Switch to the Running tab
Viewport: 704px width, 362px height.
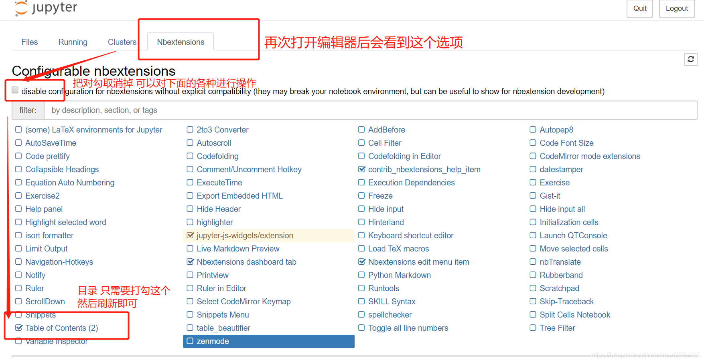[73, 42]
